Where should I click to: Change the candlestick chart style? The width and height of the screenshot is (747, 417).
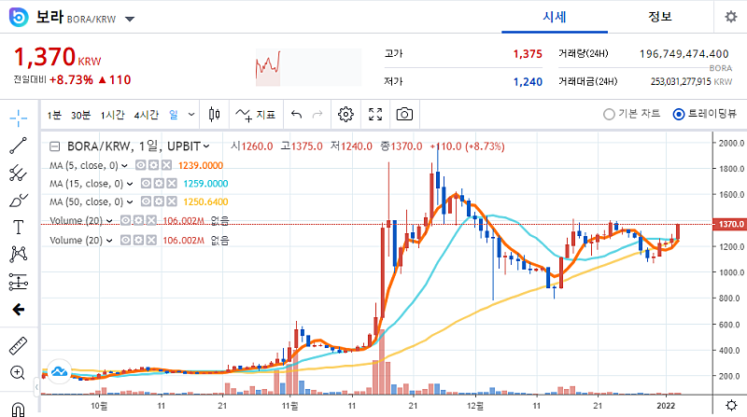tap(215, 114)
